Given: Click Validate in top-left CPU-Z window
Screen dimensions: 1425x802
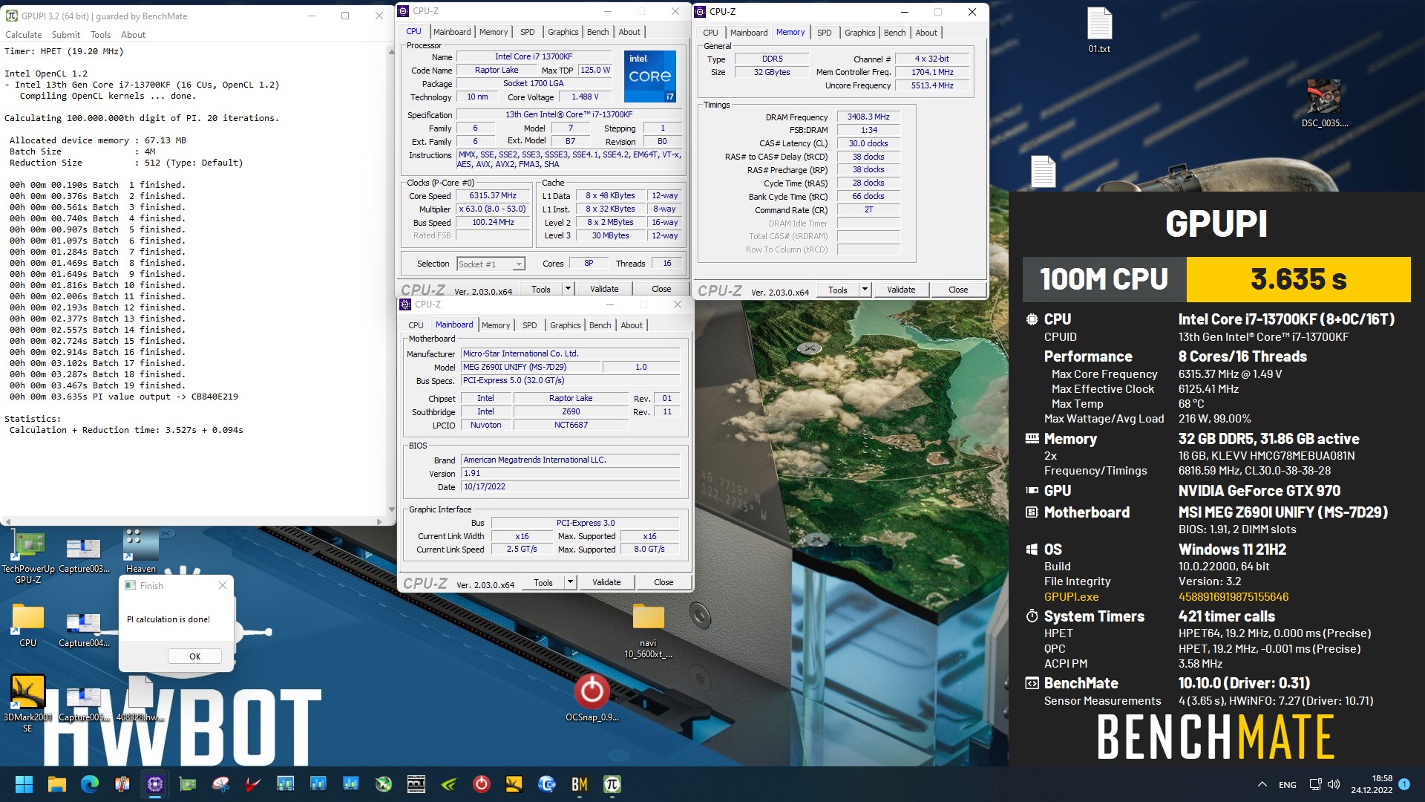Looking at the screenshot, I should [x=604, y=289].
